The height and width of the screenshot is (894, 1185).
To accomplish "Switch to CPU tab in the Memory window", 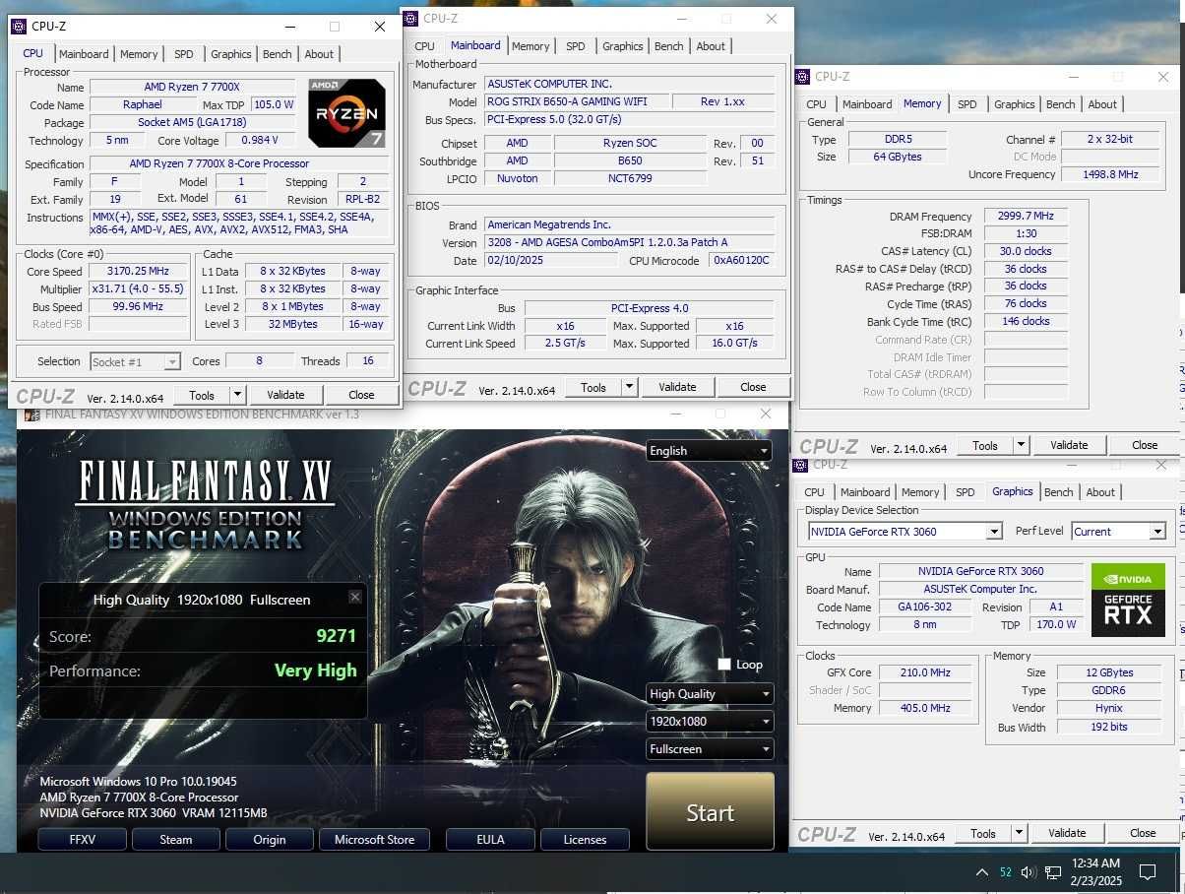I will (817, 104).
